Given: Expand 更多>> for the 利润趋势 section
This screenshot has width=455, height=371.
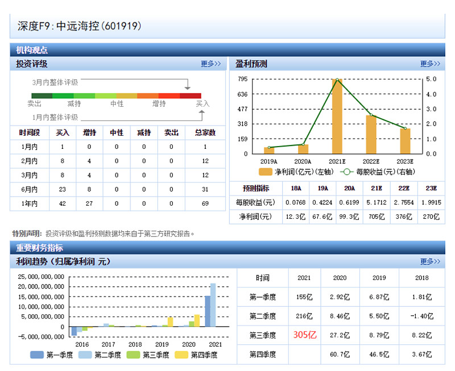Looking at the screenshot, I should pyautogui.click(x=430, y=261).
